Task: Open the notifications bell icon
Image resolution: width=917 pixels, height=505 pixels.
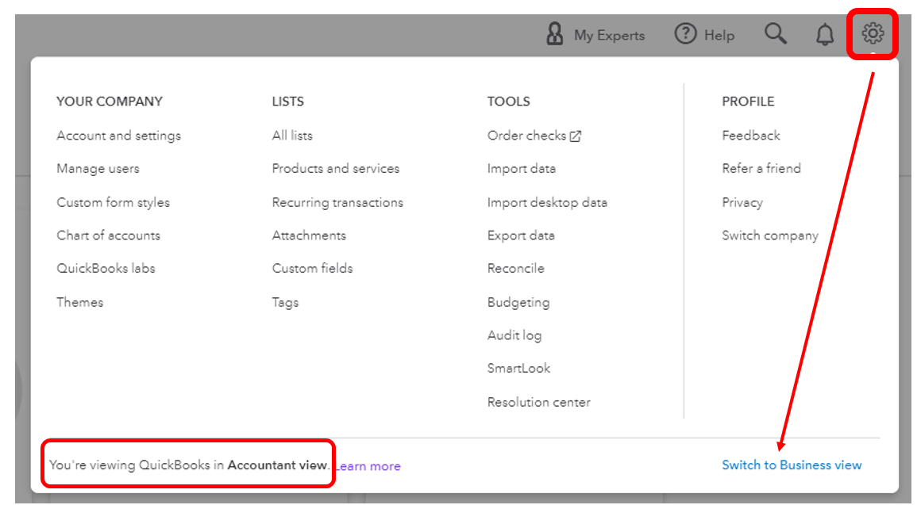Action: point(825,34)
